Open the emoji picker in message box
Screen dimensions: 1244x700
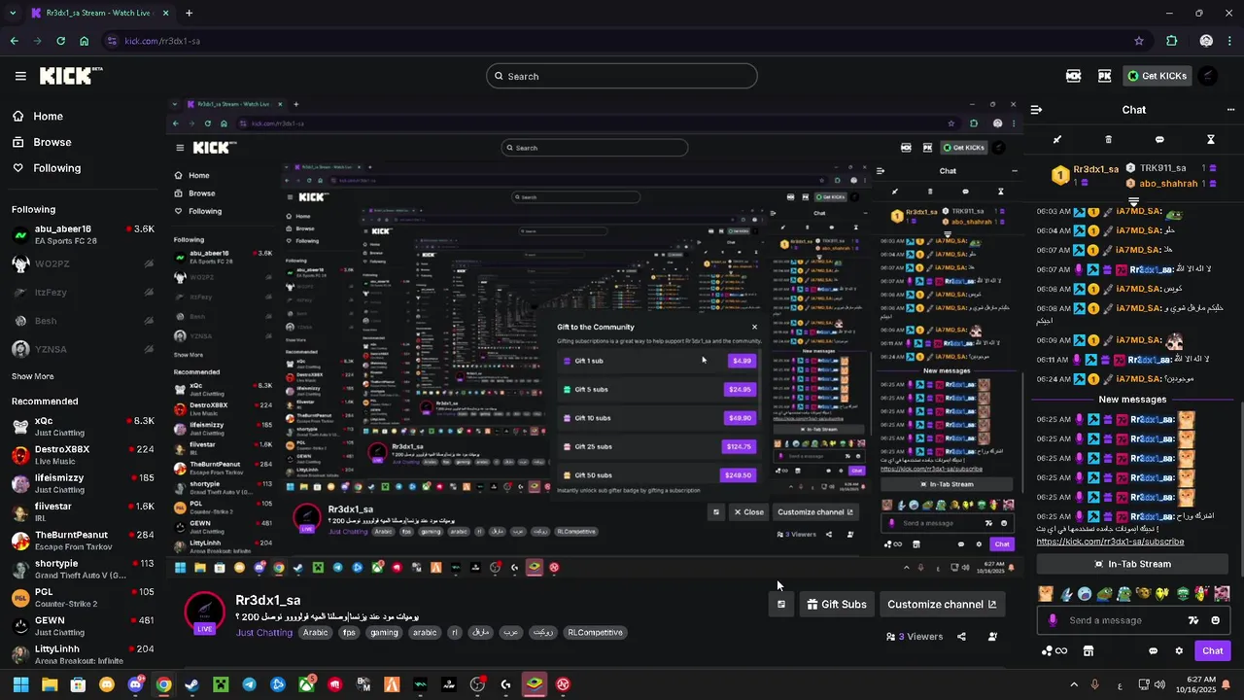point(1215,620)
